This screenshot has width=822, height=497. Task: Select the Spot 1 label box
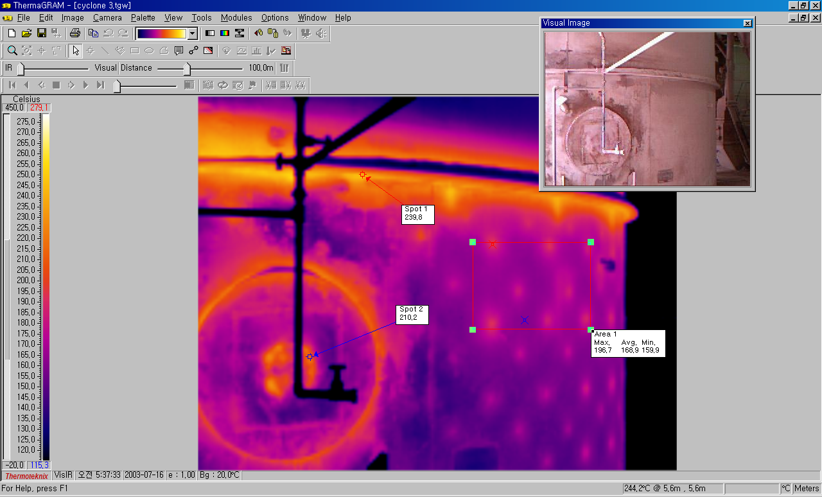(418, 214)
